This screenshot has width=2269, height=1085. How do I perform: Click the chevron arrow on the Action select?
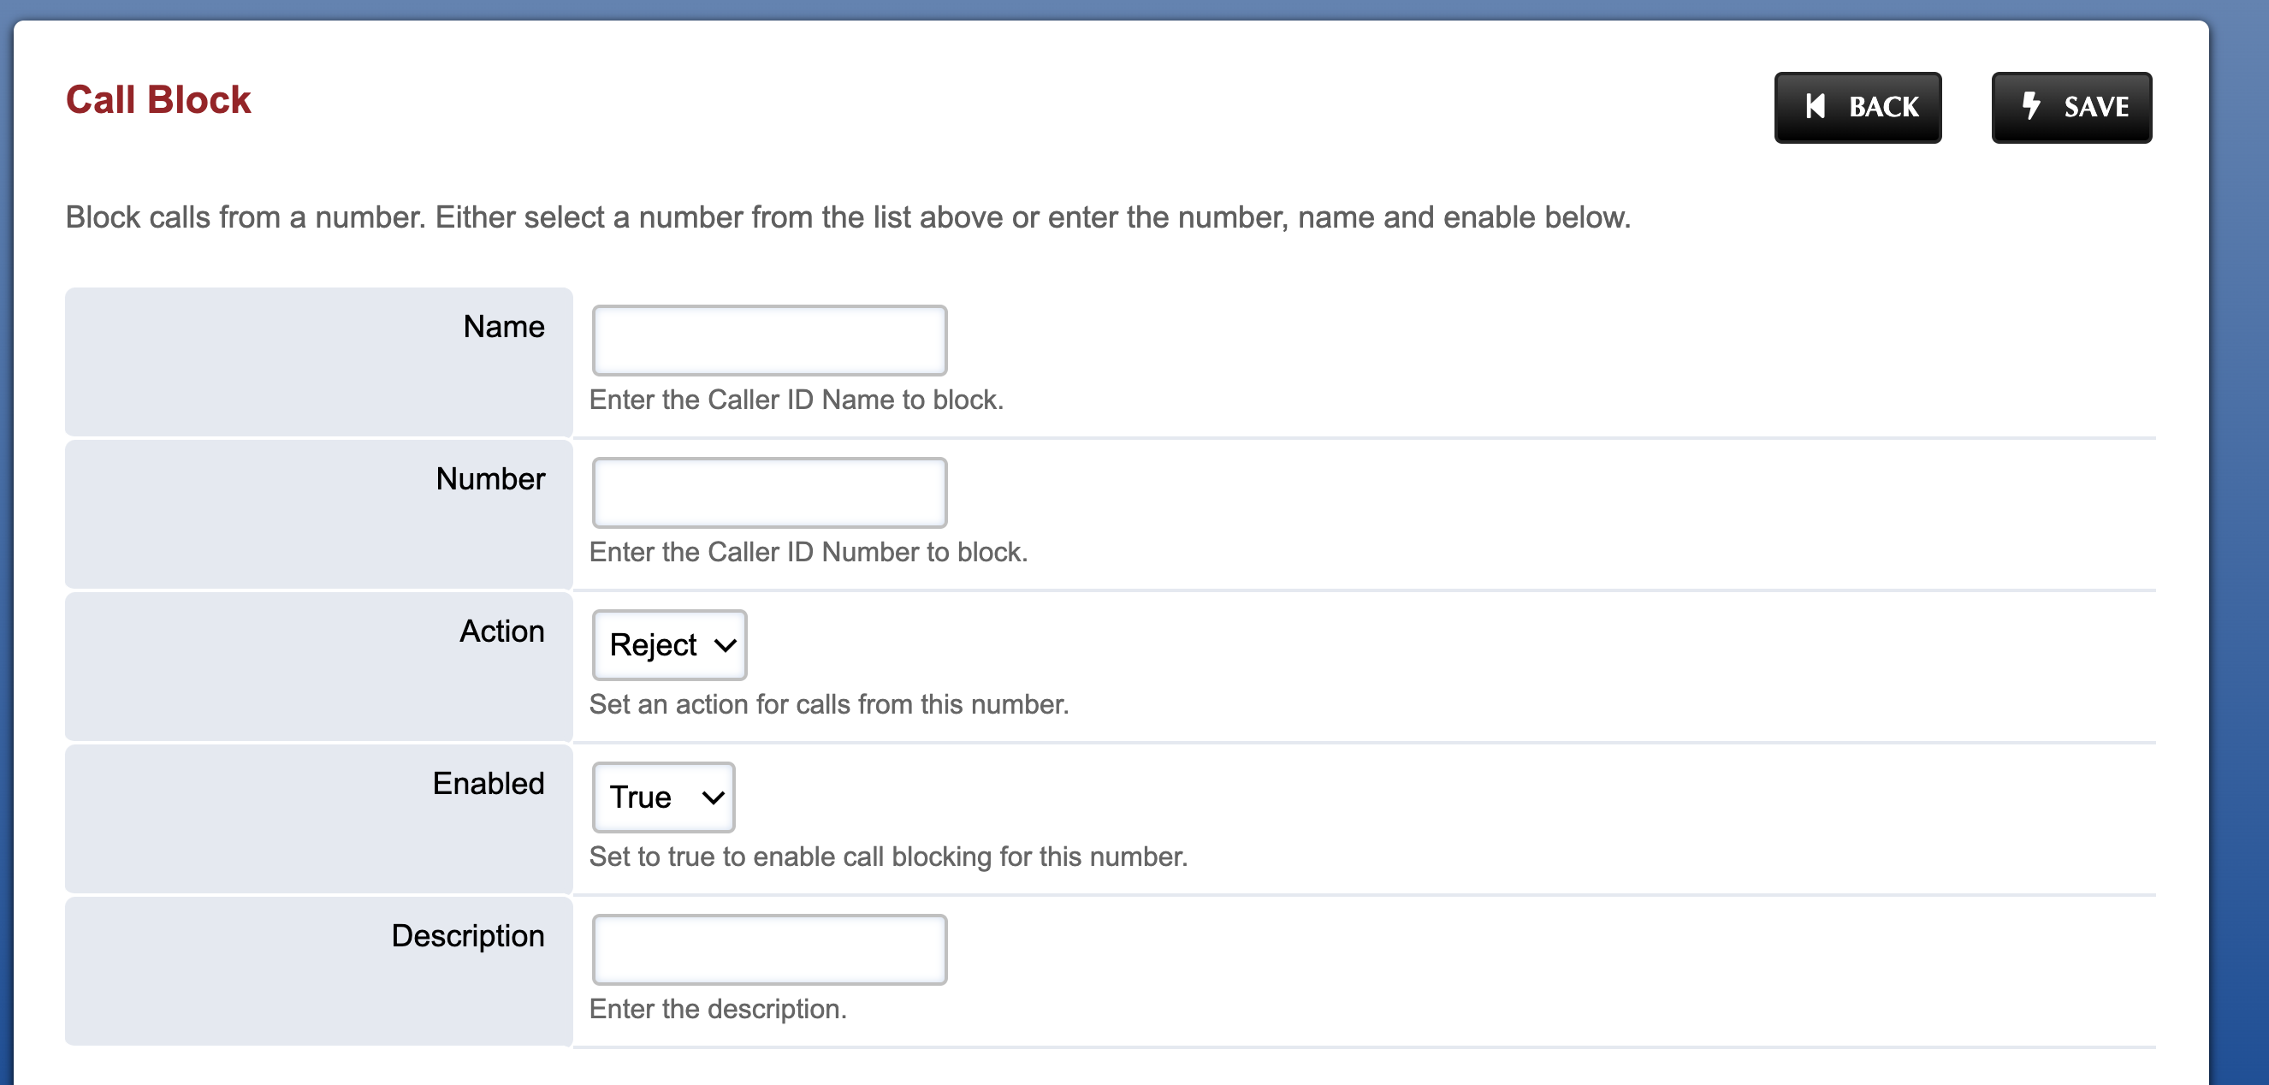[725, 645]
